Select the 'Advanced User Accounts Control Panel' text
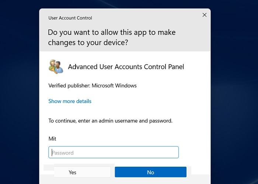The image size is (258, 184). [x=126, y=67]
